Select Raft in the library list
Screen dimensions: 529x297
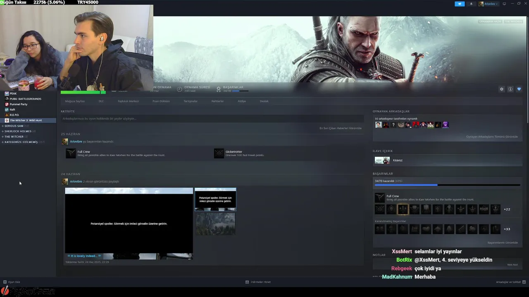12,110
